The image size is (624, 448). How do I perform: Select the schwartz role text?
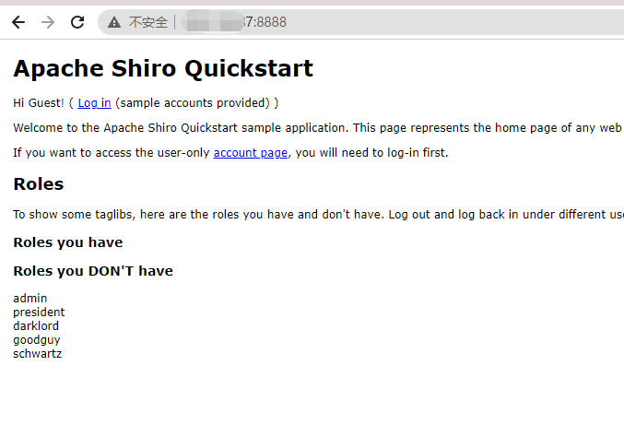[x=38, y=354]
